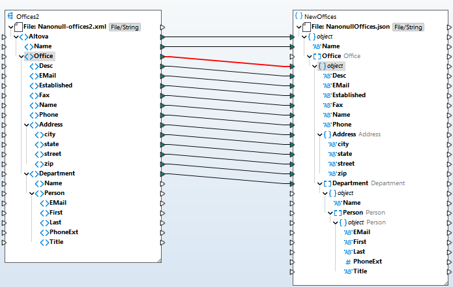This screenshot has width=453, height=287.
Task: Click the resize grip of Offices2 component
Action: (x=158, y=260)
